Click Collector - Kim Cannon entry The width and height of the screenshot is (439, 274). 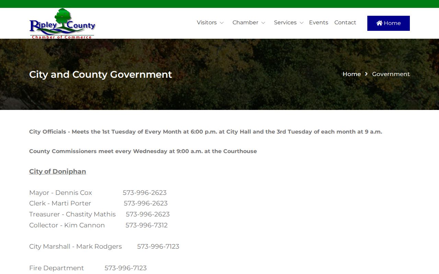point(67,225)
